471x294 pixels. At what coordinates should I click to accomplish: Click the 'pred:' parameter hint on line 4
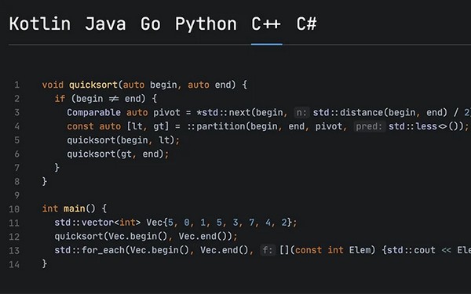[369, 126]
